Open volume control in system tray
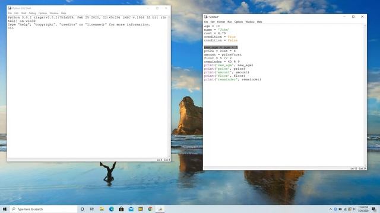380x213 pixels. pyautogui.click(x=354, y=209)
